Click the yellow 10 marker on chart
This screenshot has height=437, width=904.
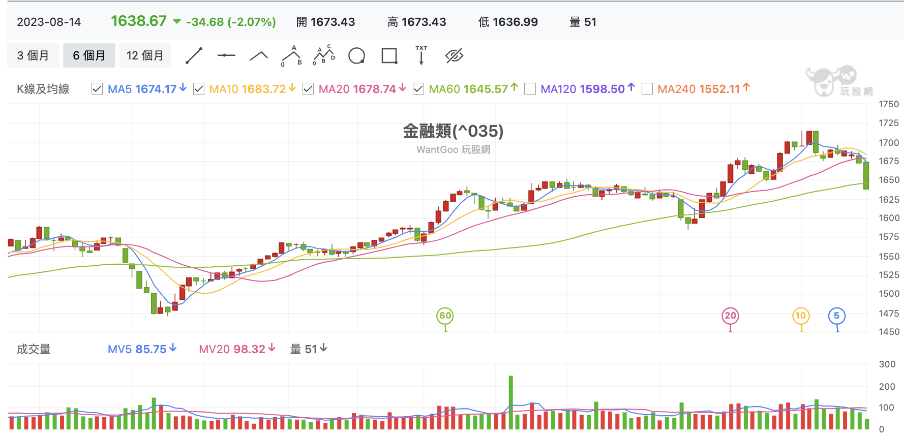(801, 316)
